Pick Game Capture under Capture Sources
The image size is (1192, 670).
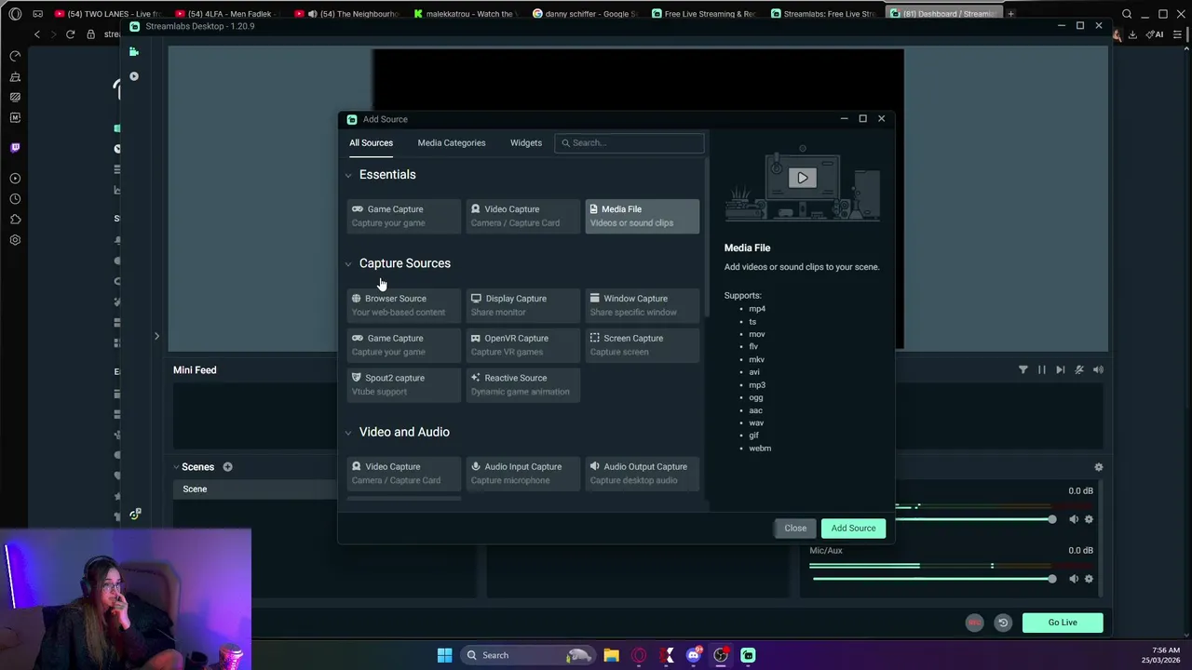[403, 344]
